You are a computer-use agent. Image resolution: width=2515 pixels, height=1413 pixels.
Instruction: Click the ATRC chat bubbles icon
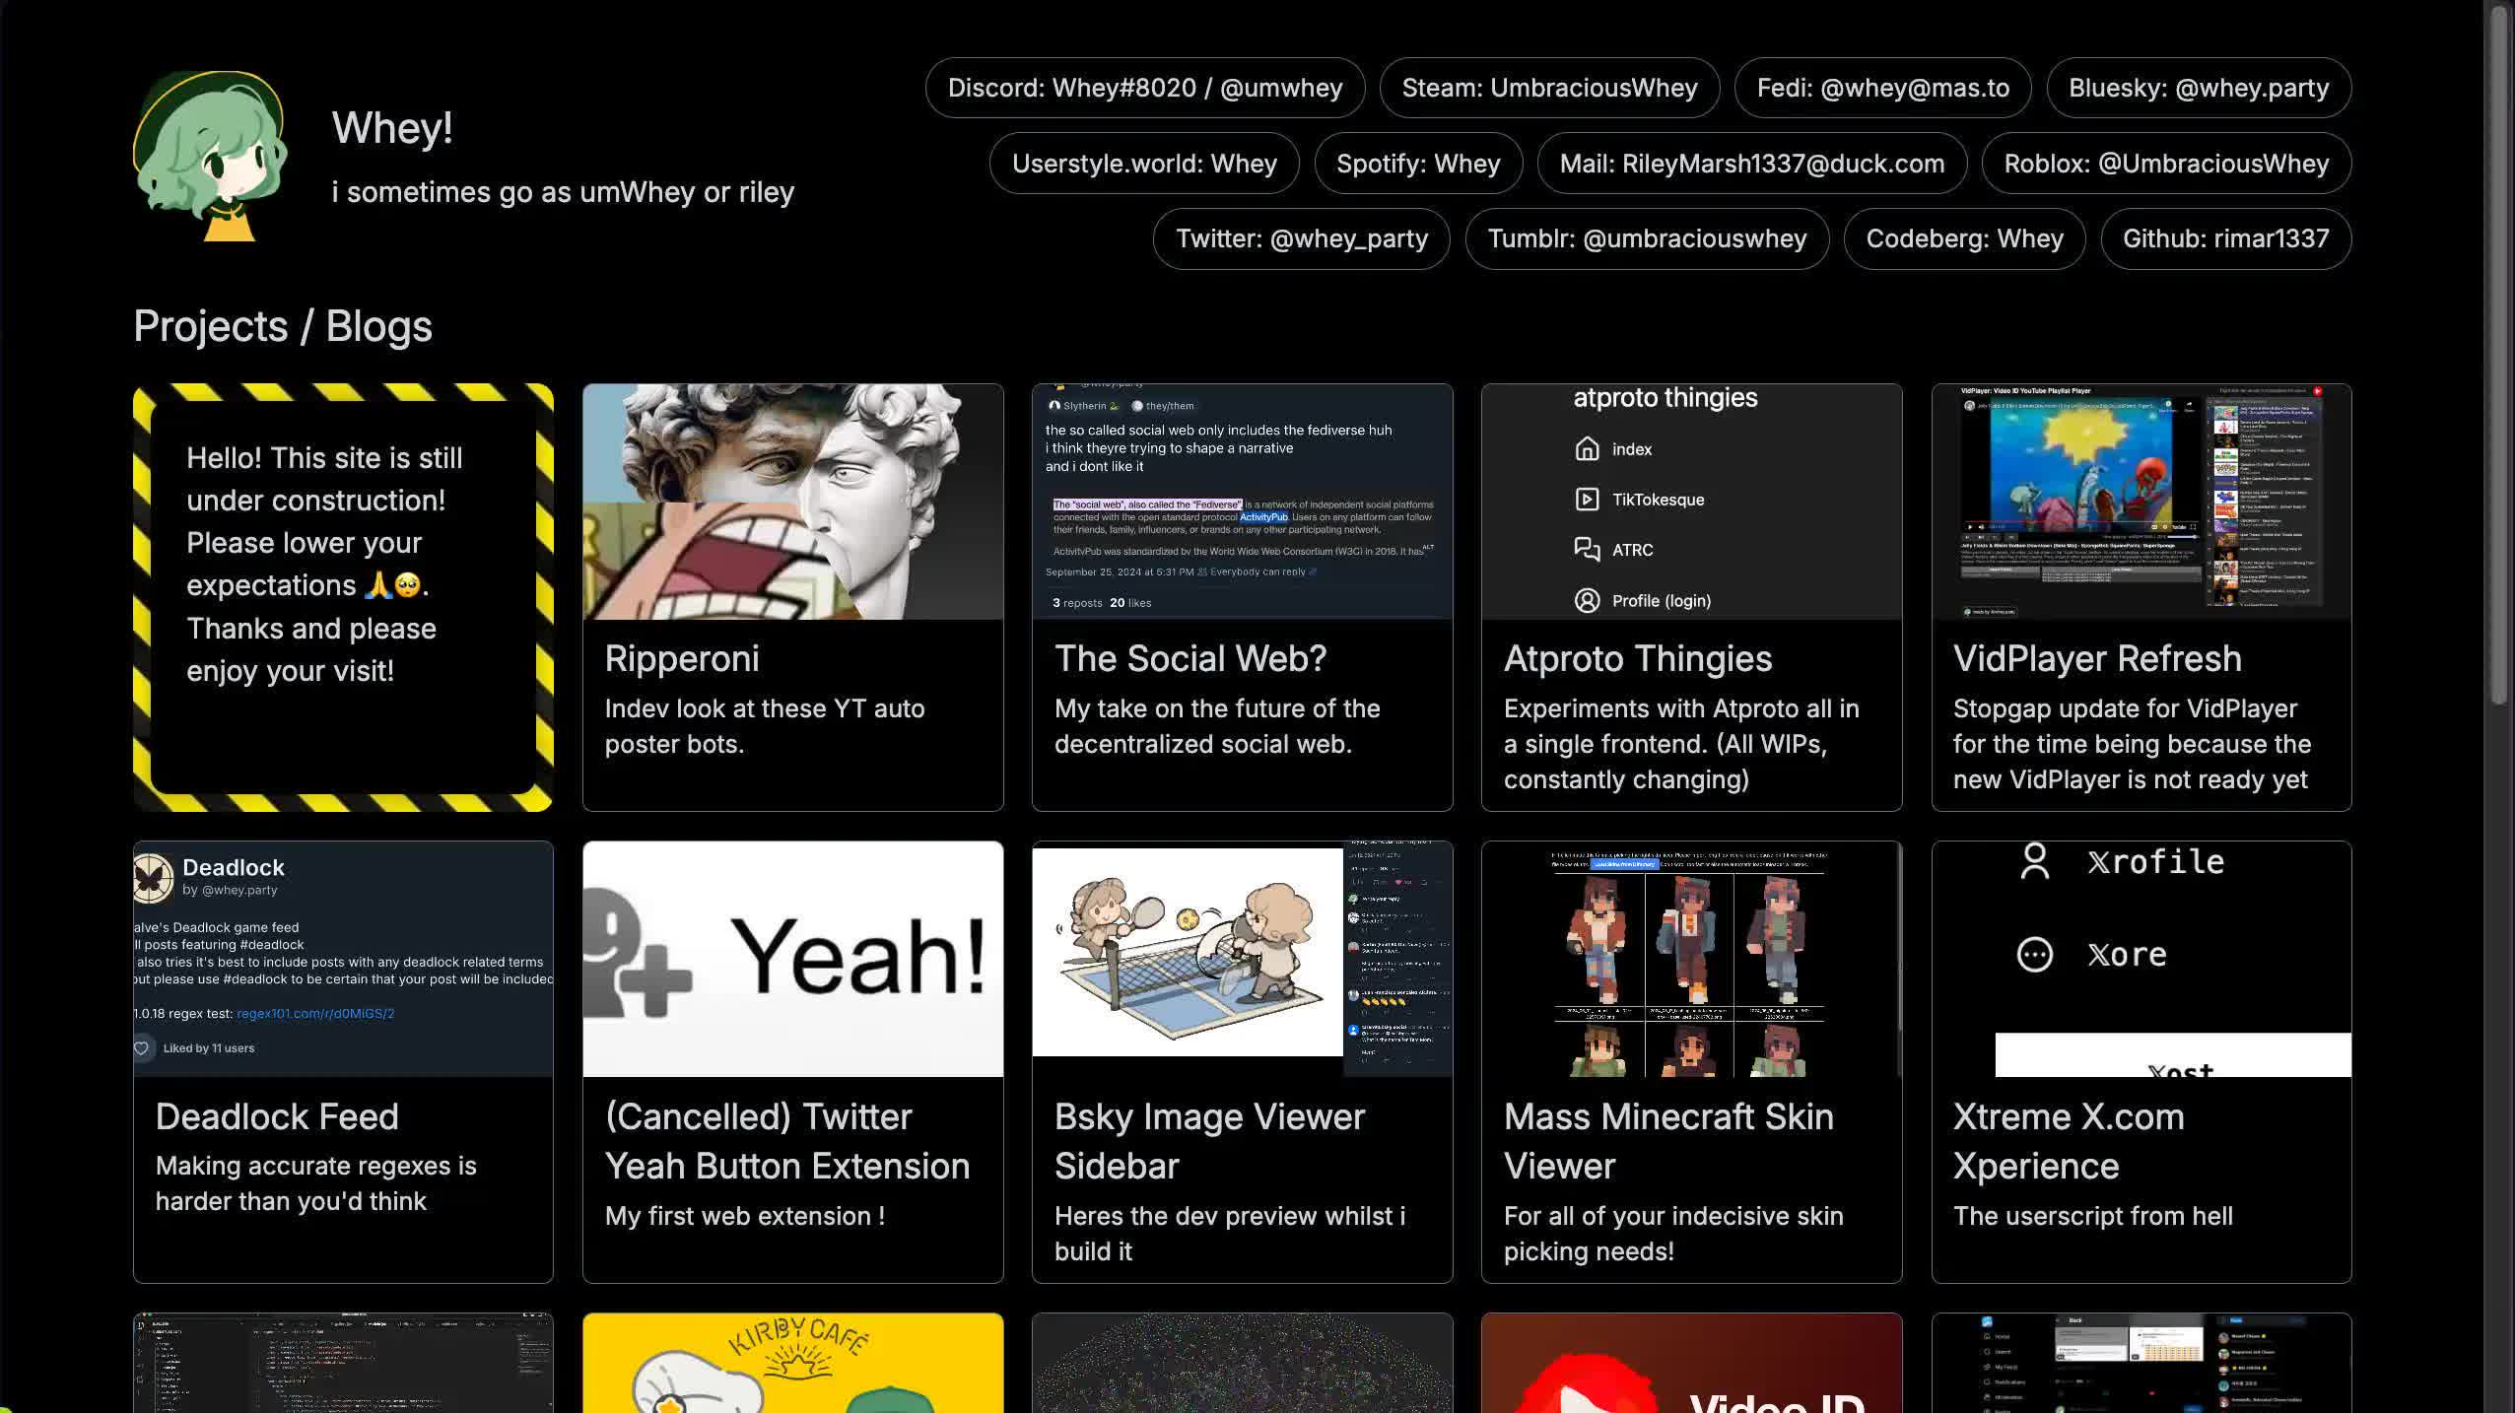pyautogui.click(x=1587, y=550)
